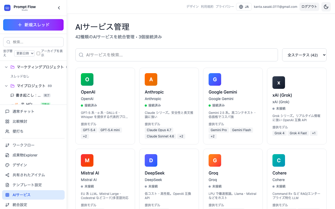This screenshot has height=209, width=335.
Task: Select the AIサービス sidebar item
Action: point(33,195)
